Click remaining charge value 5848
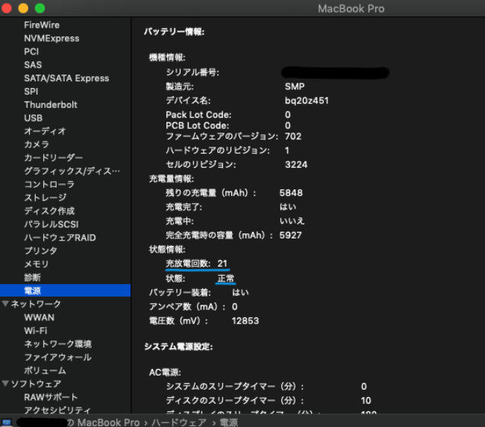This screenshot has height=427, width=485. [x=291, y=193]
